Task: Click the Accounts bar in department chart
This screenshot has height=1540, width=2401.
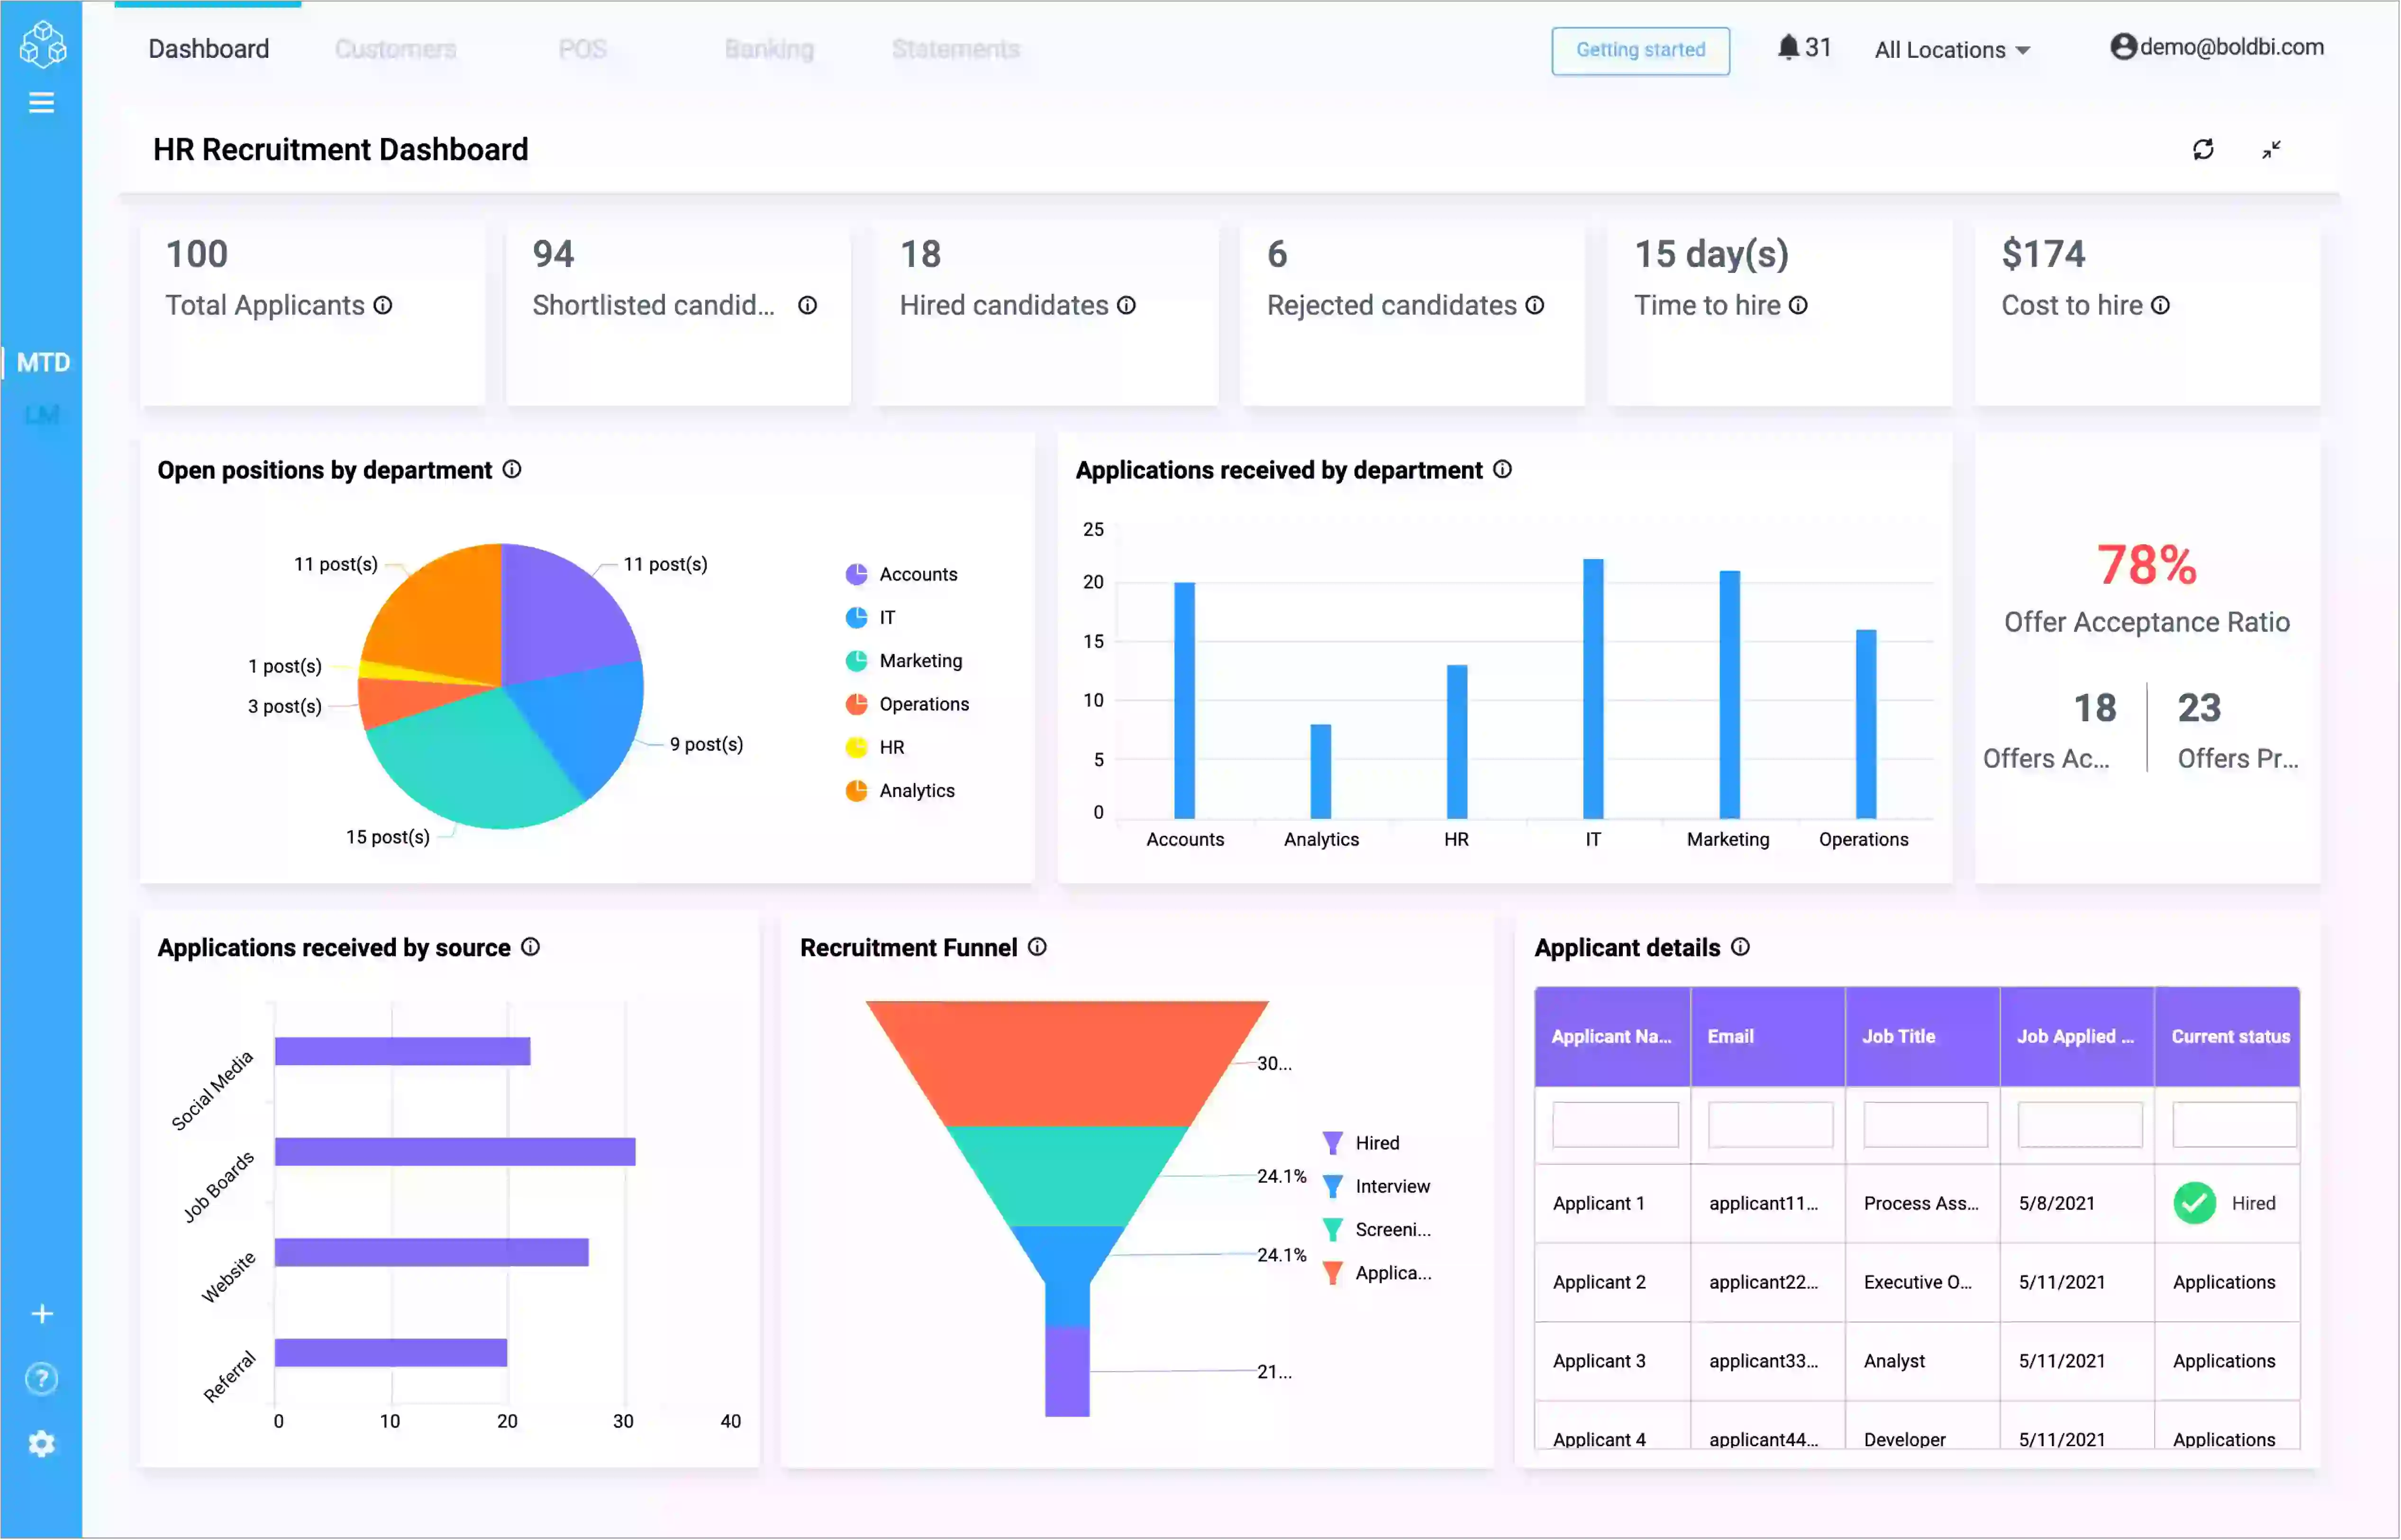Action: click(1185, 701)
